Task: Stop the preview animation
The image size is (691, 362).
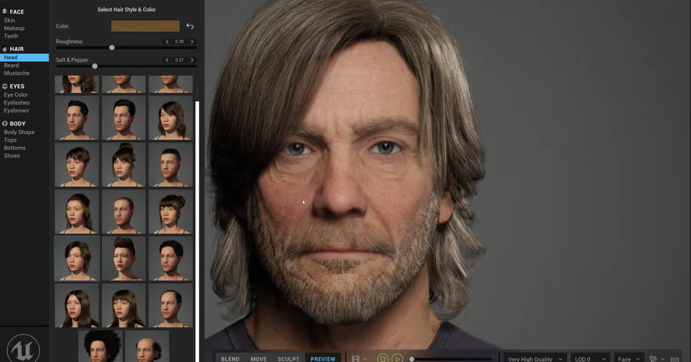Action: pyautogui.click(x=383, y=359)
